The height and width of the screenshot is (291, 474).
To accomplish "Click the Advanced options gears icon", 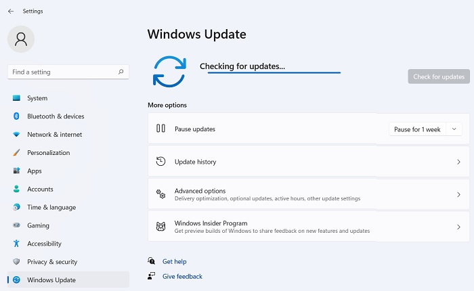I will click(160, 194).
